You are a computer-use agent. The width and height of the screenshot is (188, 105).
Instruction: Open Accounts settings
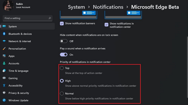[28, 63]
